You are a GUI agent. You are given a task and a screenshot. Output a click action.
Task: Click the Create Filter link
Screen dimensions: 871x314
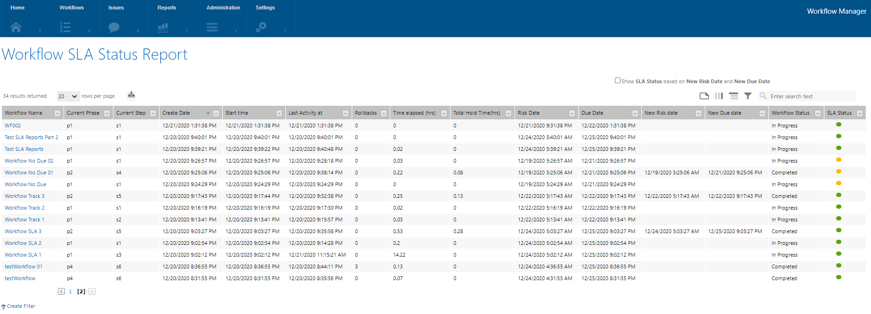[x=21, y=306]
